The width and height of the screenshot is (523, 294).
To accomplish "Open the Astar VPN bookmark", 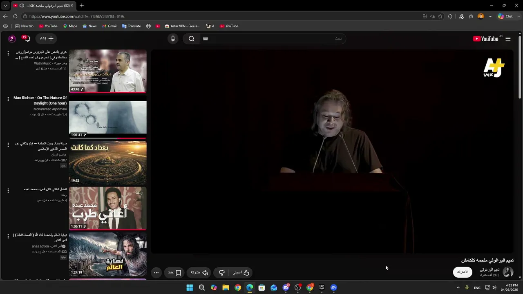I will 182,26.
